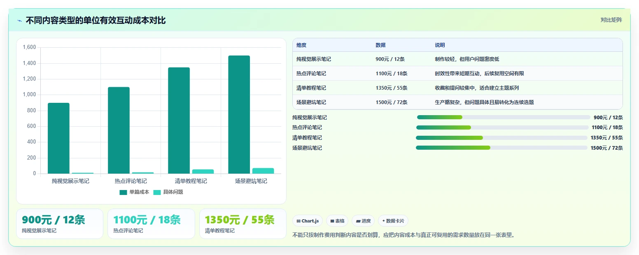Click the 1,600 y-axis value

click(x=30, y=47)
